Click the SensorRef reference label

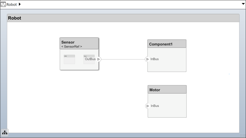coord(72,46)
